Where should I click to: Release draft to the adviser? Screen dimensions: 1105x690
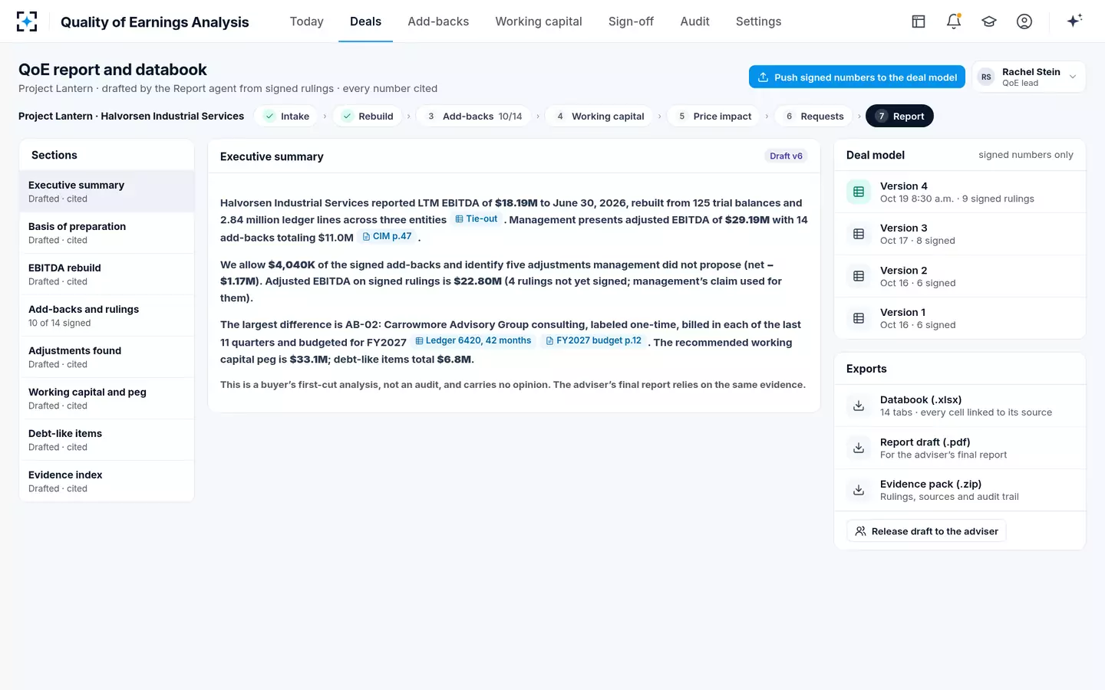pyautogui.click(x=926, y=531)
